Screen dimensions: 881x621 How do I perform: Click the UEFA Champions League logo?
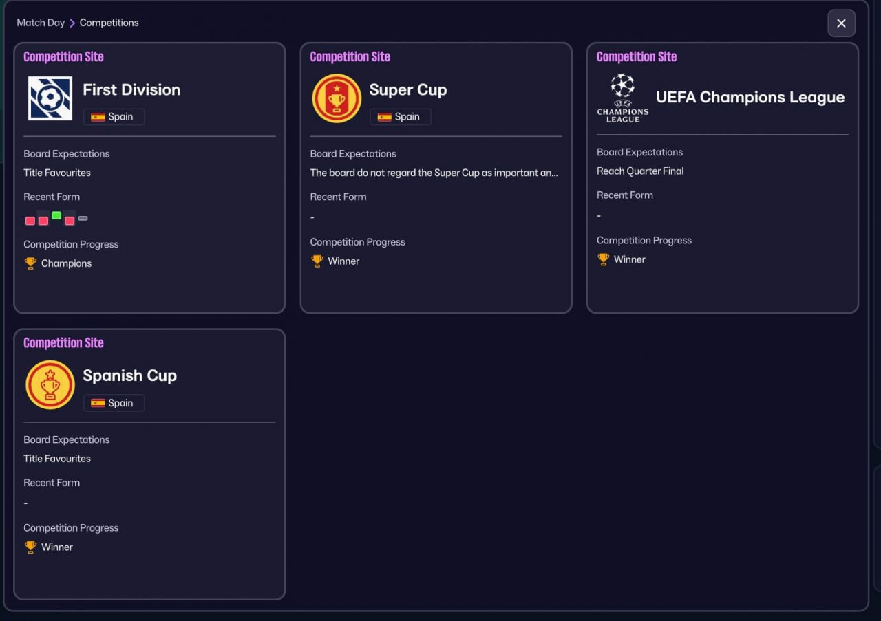coord(622,98)
